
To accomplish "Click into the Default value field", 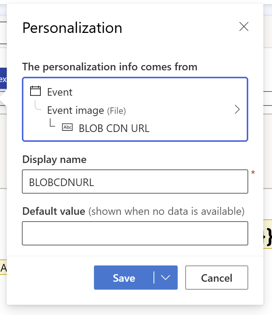I will point(135,233).
